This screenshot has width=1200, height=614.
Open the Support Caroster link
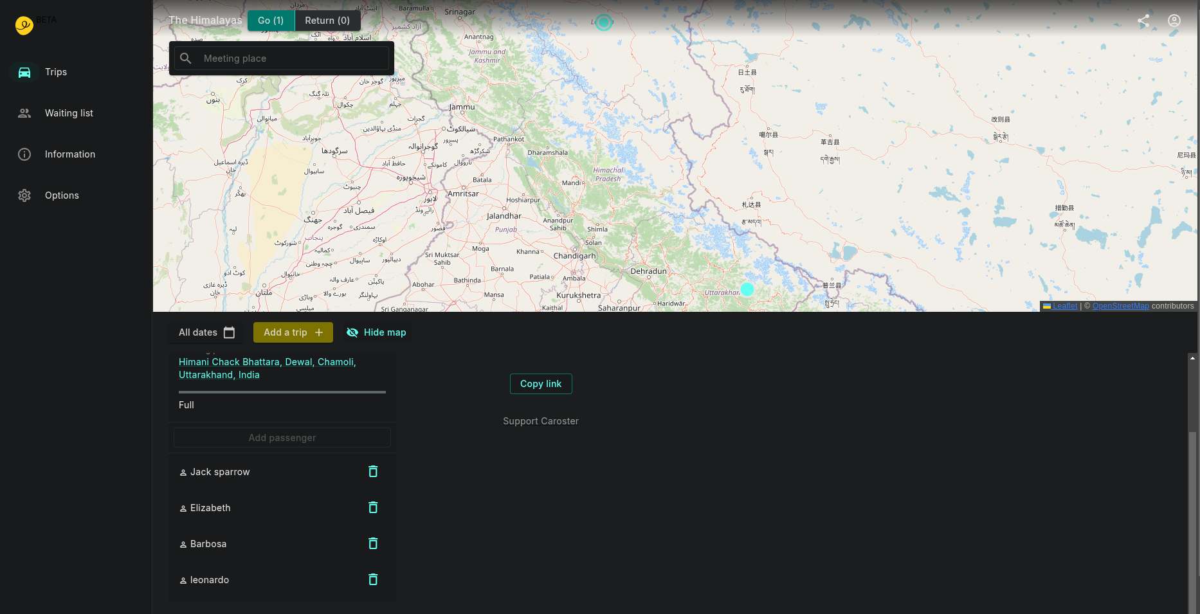click(541, 421)
